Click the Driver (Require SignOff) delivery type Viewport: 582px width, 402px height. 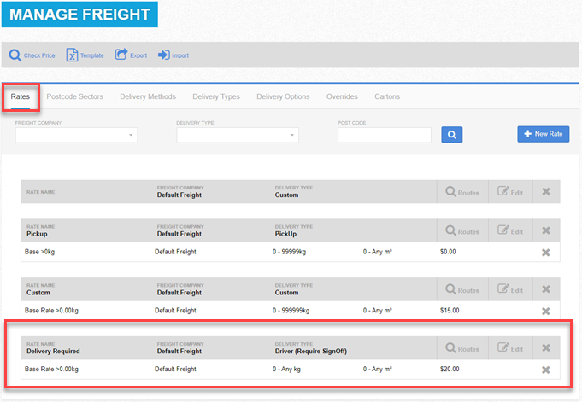coord(311,351)
